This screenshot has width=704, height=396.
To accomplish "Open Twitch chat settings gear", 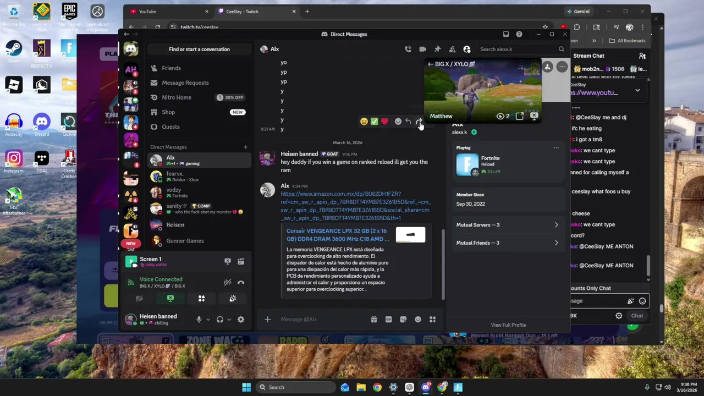I will [x=619, y=316].
